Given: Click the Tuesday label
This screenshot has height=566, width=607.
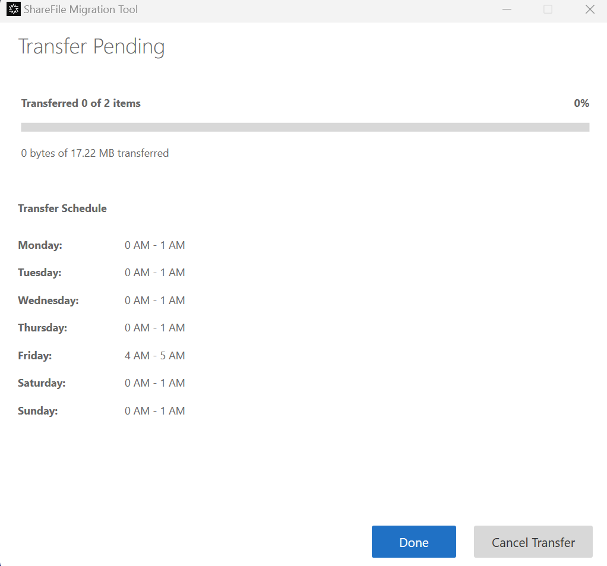Looking at the screenshot, I should (x=39, y=273).
